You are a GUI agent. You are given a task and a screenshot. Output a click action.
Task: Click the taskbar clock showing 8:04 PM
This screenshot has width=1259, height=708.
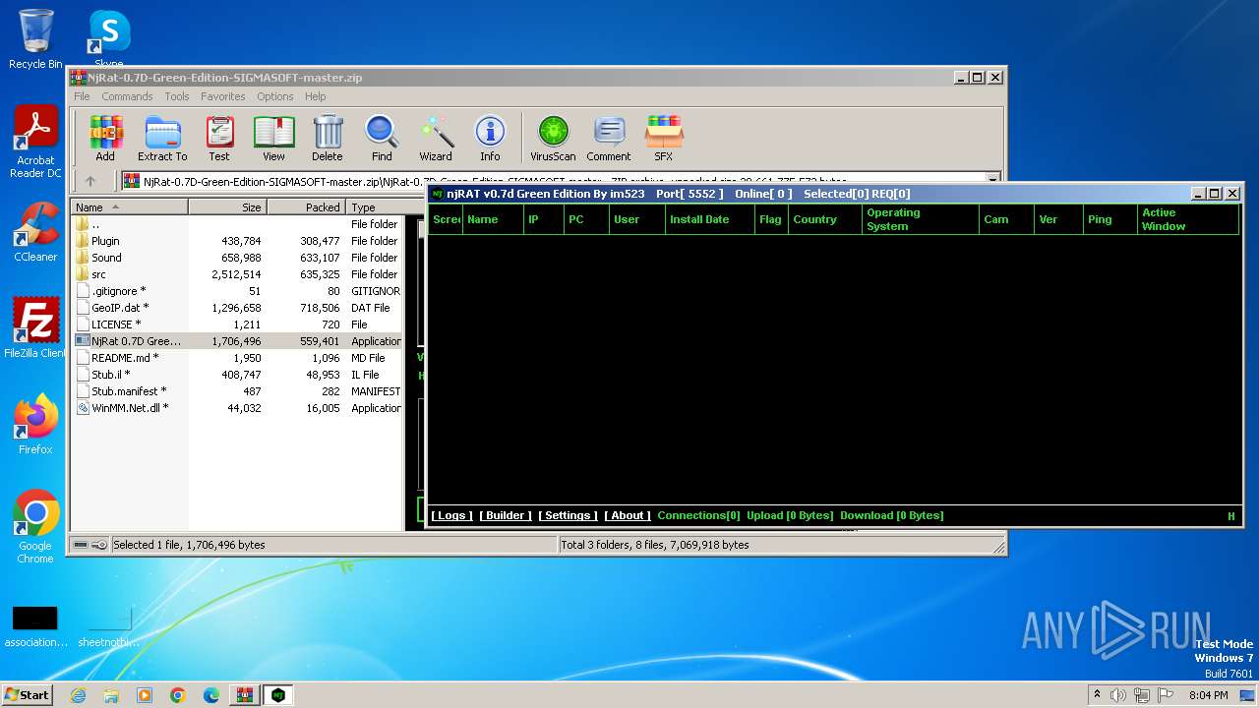click(x=1208, y=695)
